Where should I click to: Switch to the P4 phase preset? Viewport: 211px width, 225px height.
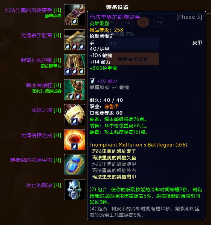coord(159,22)
